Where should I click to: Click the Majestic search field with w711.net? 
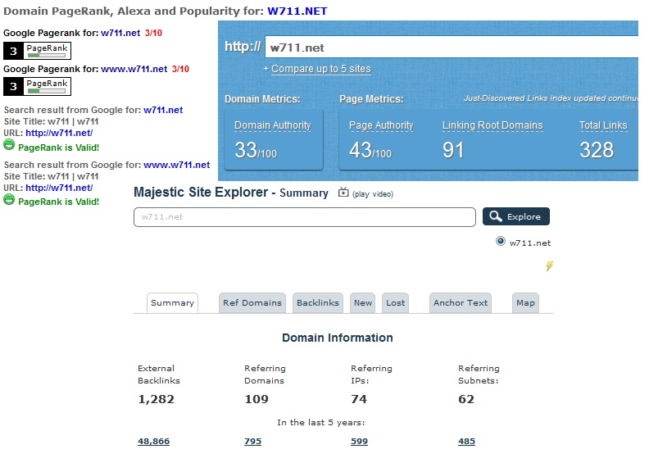305,217
